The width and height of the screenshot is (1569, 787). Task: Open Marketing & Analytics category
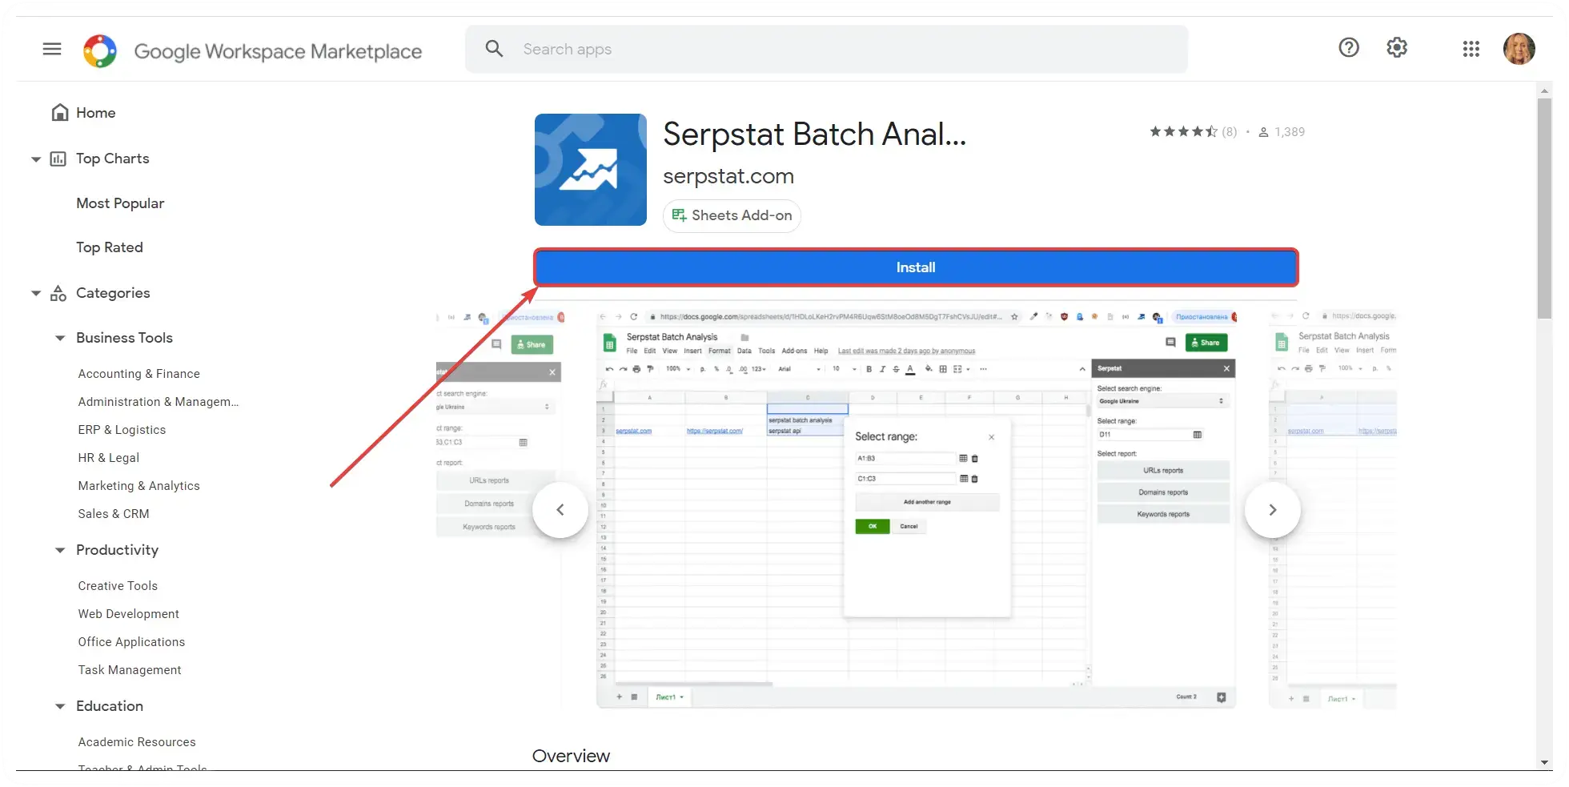tap(139, 486)
